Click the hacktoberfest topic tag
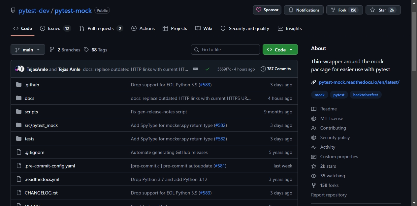The image size is (417, 206). pos(366,95)
